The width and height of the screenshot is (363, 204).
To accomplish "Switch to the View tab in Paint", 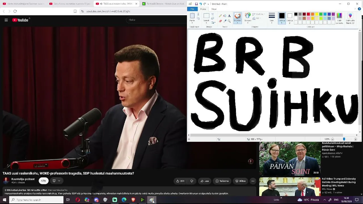I will point(214,9).
